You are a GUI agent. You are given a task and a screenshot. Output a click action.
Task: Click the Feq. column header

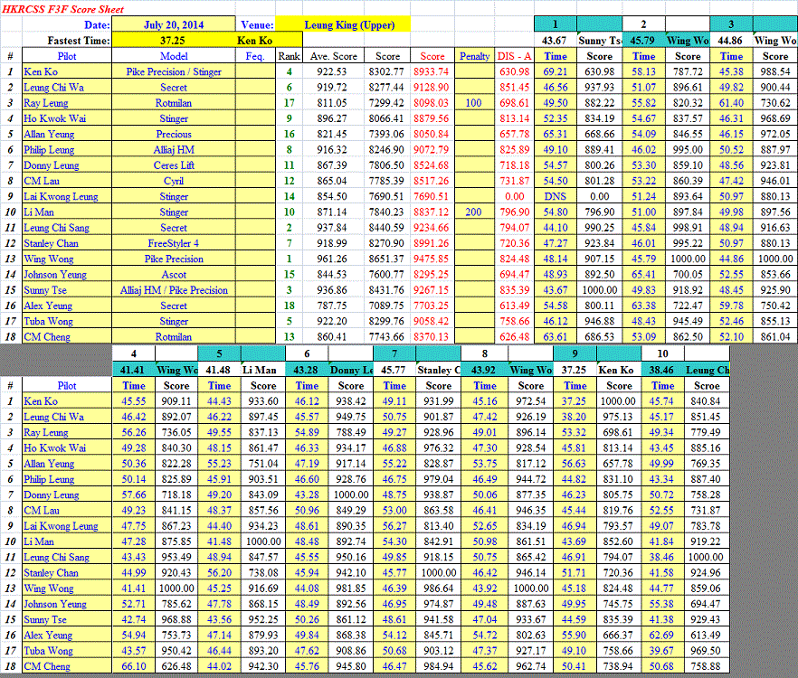[255, 56]
